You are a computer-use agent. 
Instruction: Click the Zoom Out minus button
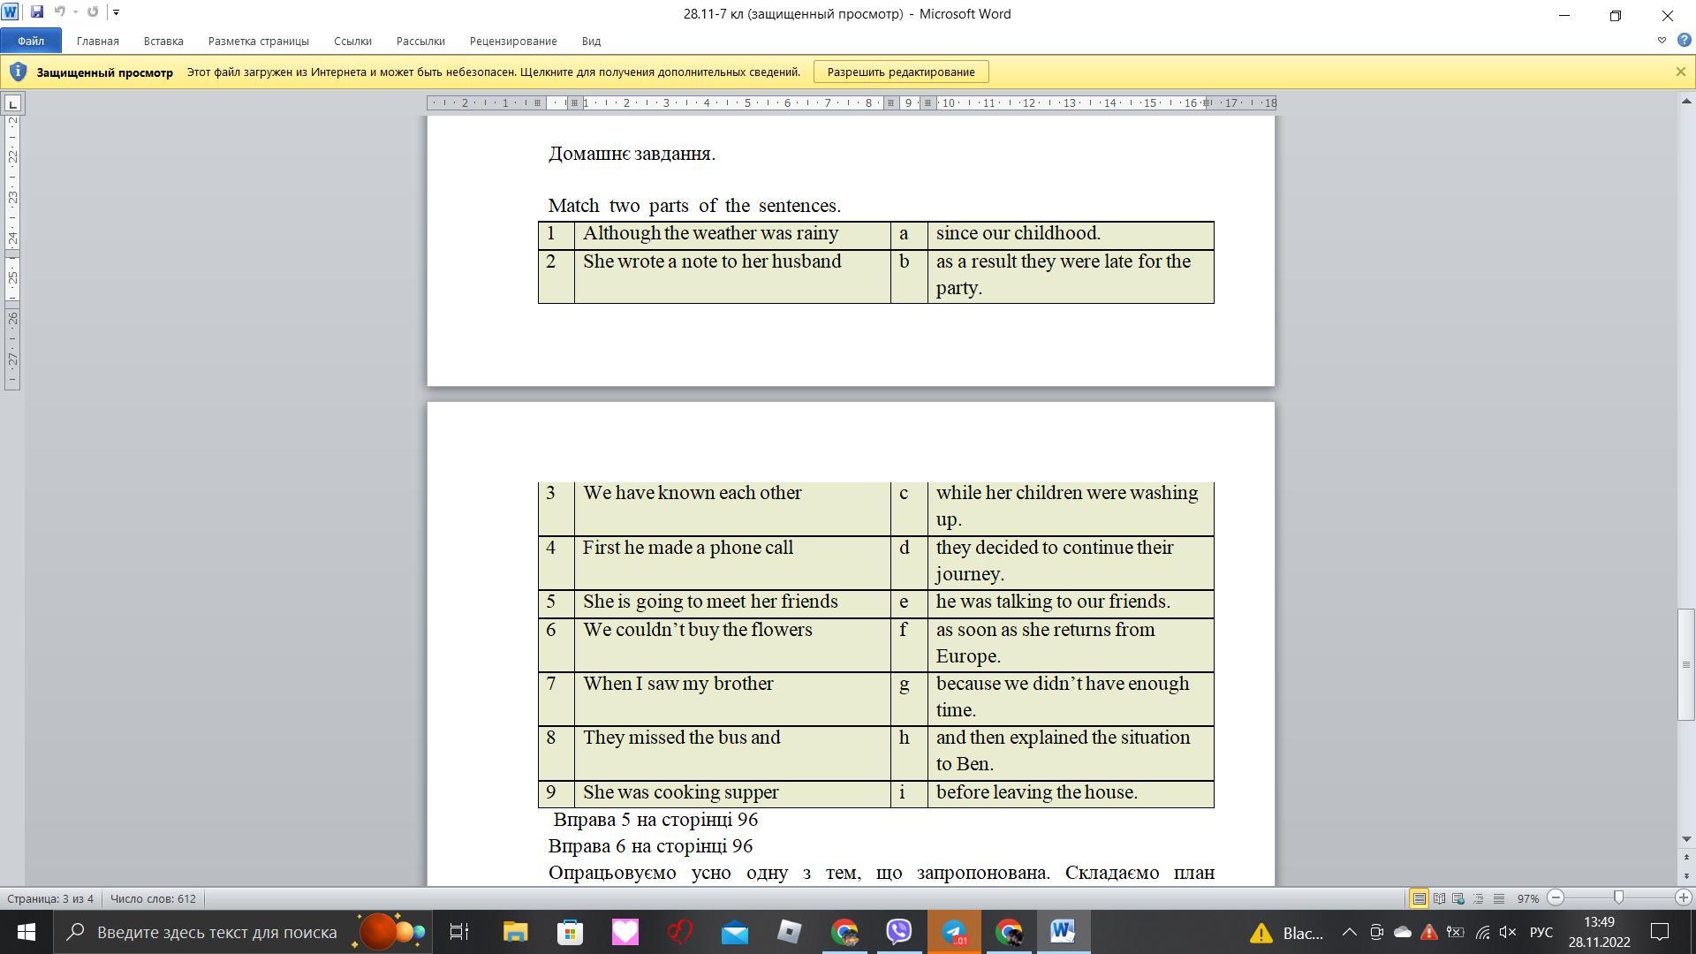(x=1556, y=897)
